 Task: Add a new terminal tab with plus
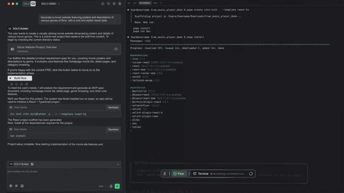pyautogui.click(x=161, y=3)
